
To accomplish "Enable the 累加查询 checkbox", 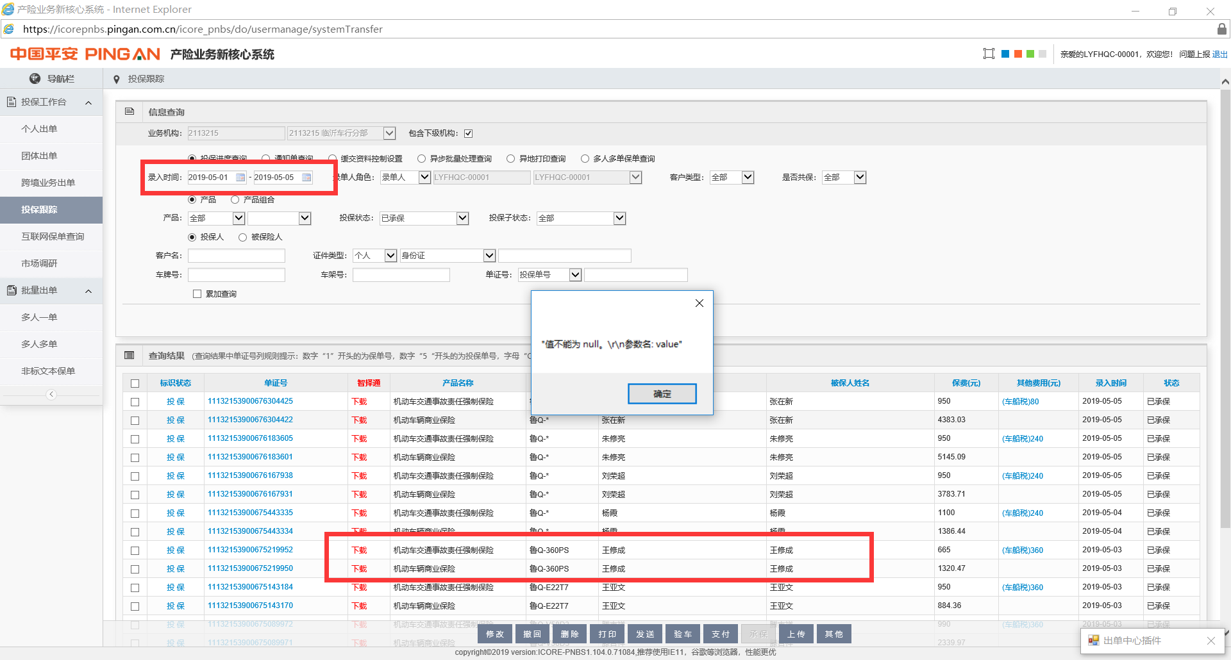I will click(x=197, y=294).
